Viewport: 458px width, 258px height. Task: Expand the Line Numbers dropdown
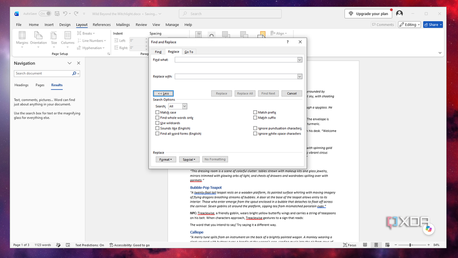(92, 41)
